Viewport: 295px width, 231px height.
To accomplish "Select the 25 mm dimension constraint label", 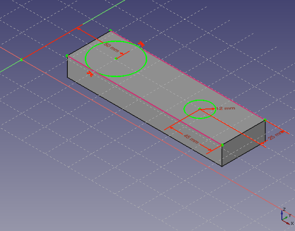I will click(276, 135).
